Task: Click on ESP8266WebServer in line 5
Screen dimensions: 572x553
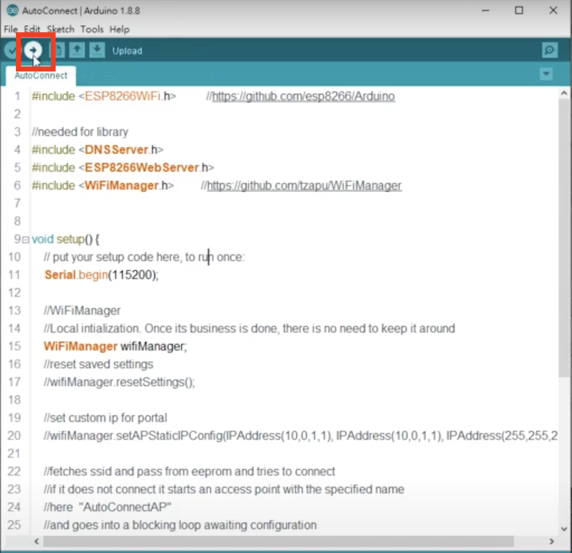Action: click(142, 167)
